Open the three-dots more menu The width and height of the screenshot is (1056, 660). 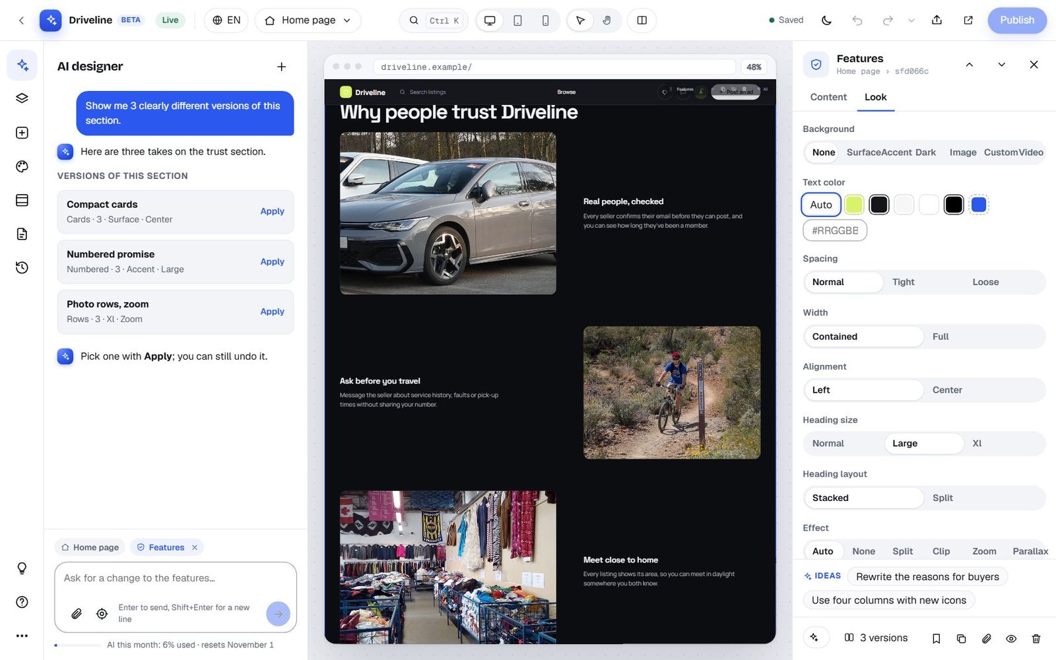coord(22,636)
